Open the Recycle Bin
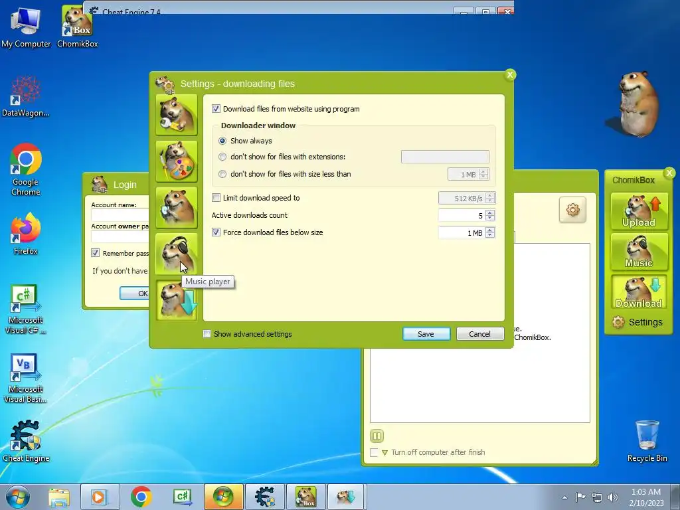Image resolution: width=680 pixels, height=510 pixels. [647, 441]
